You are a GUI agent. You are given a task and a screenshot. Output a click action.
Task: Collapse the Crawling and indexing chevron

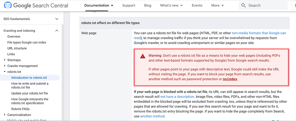coord(57,31)
